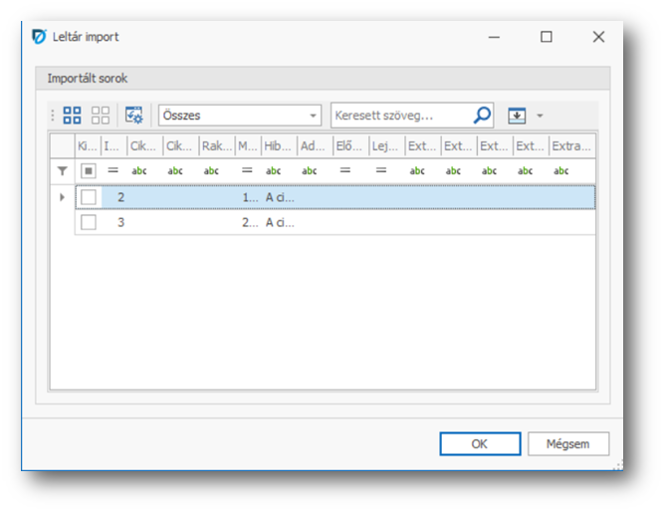Image resolution: width=665 pixels, height=513 pixels.
Task: Click into the Keresett szöveg search field
Action: click(x=400, y=116)
